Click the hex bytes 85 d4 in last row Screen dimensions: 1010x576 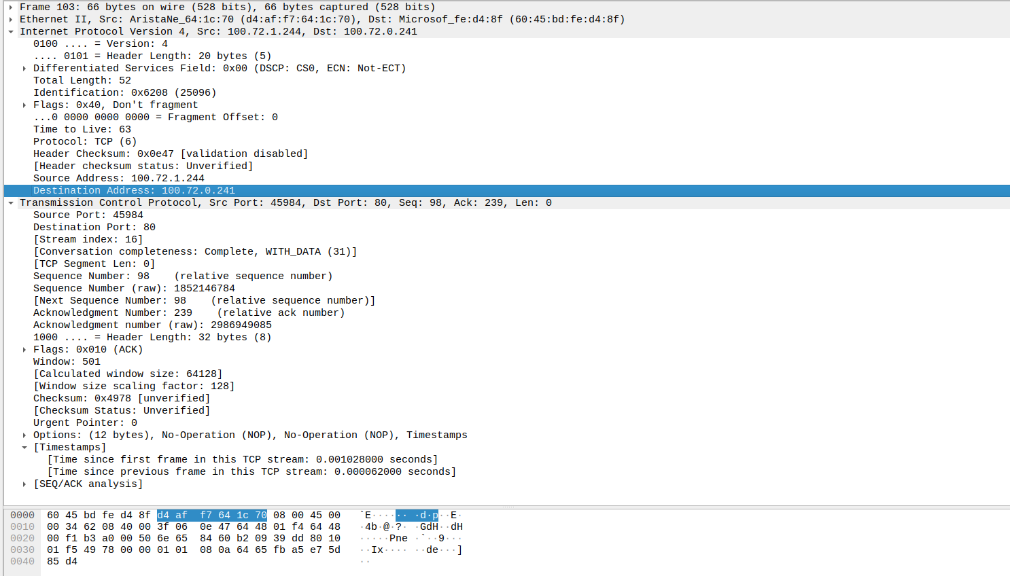point(63,561)
